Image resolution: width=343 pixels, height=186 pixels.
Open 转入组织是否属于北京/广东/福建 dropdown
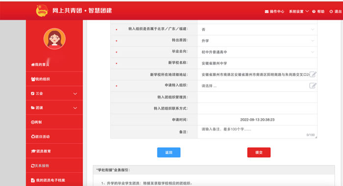click(x=257, y=29)
